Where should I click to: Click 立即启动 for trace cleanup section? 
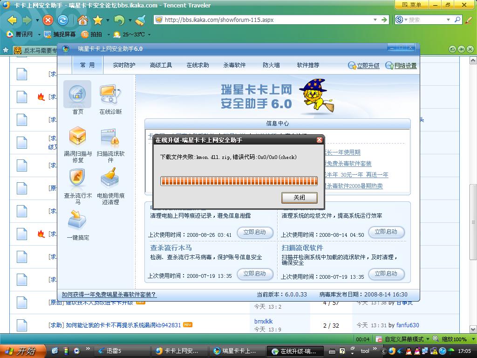click(255, 232)
